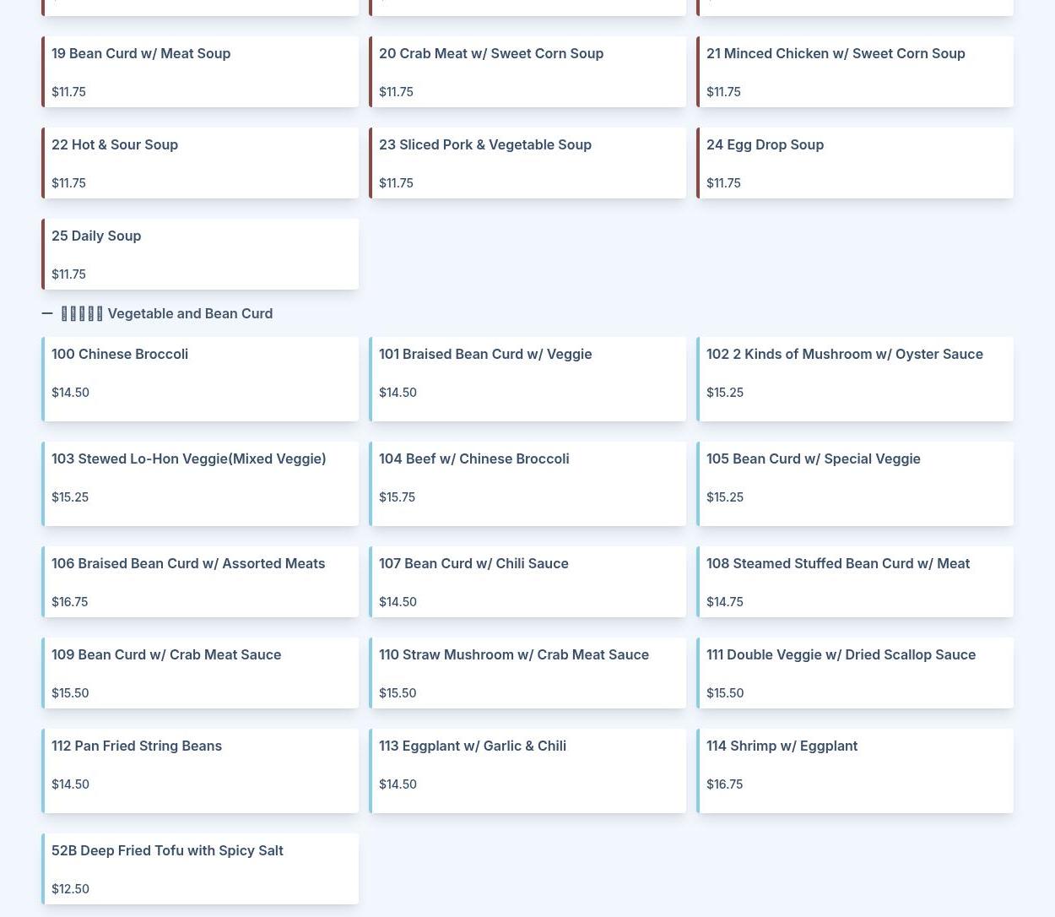1055x917 pixels.
Task: Click the $11.75 price under Egg Drop Soup
Action: click(723, 183)
